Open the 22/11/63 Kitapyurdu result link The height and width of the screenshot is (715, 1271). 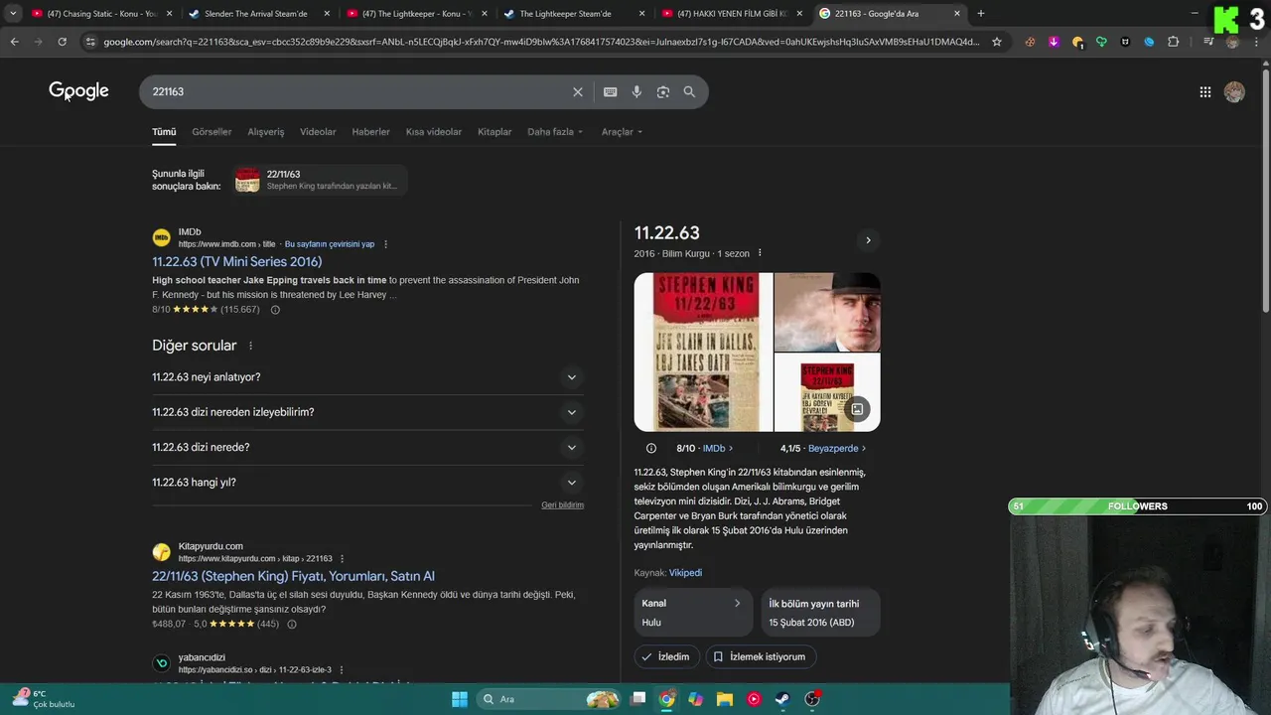click(x=293, y=576)
